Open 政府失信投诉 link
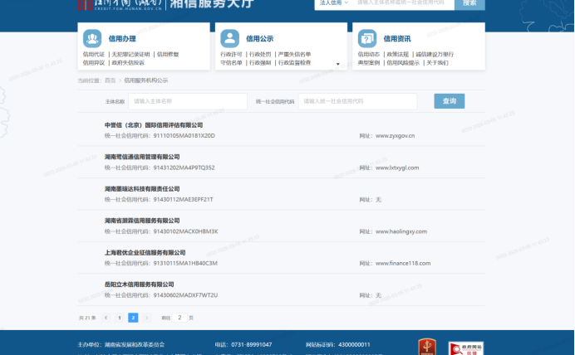This screenshot has width=575, height=355. click(128, 62)
